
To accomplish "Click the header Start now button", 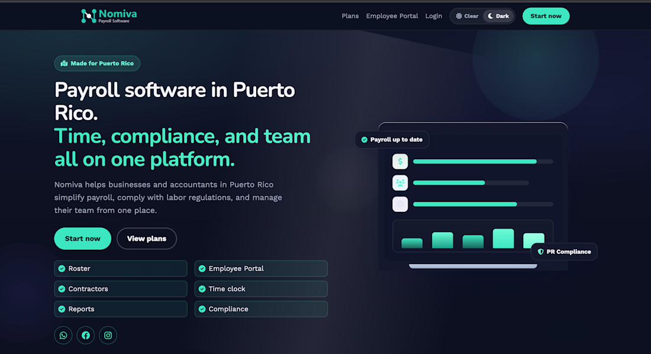I will [546, 16].
